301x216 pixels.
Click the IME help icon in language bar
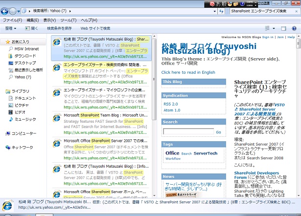click(242, 4)
